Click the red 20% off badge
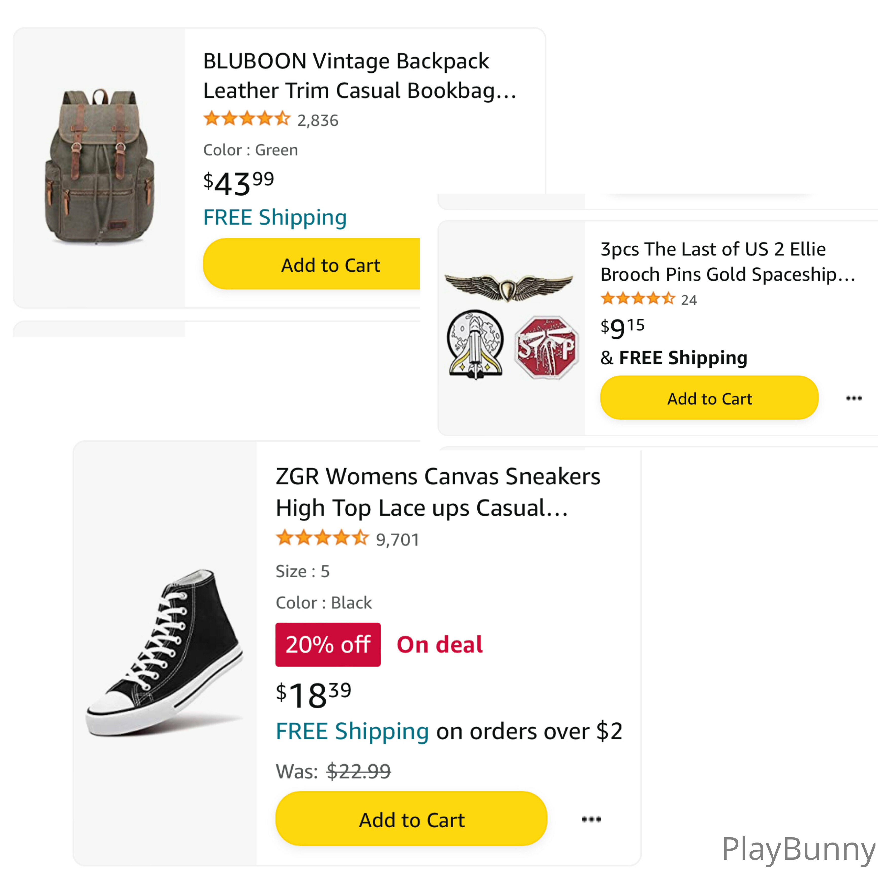The width and height of the screenshot is (878, 878). [328, 644]
